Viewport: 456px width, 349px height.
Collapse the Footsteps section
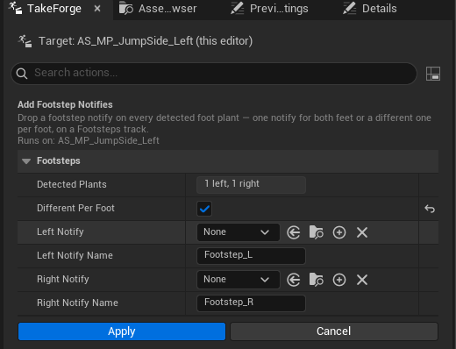[x=26, y=161]
